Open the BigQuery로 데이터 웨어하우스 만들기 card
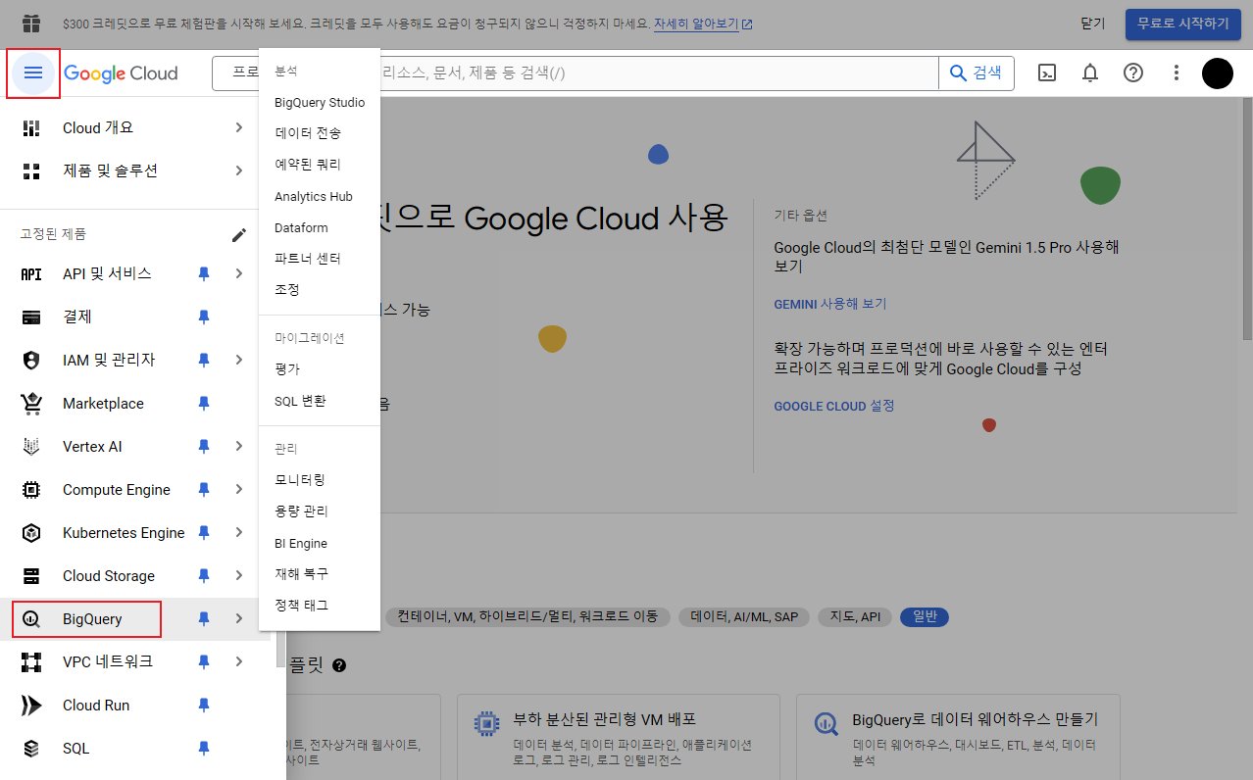Screen dimensions: 1253x780 click(x=958, y=737)
